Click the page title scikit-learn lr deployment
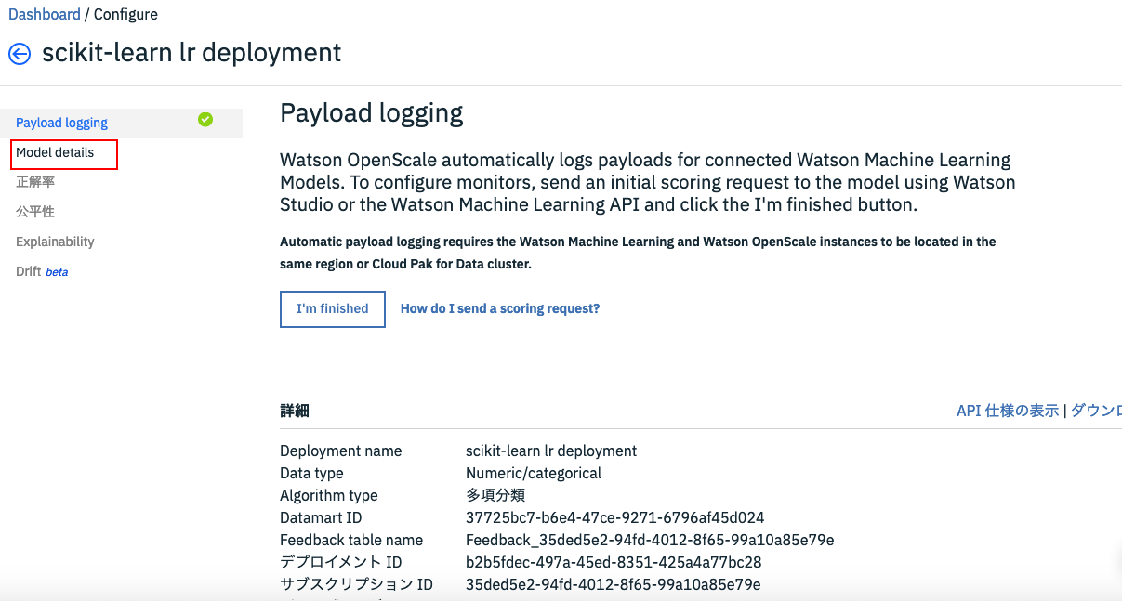Viewport: 1122px width, 601px height. (191, 53)
